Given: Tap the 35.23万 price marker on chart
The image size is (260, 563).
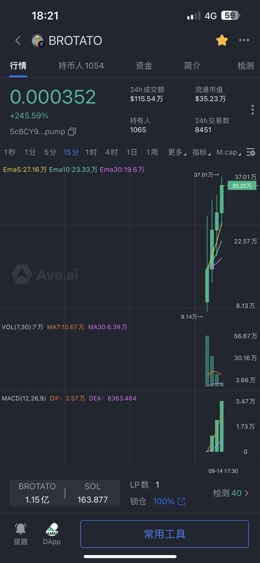Looking at the screenshot, I should (242, 186).
